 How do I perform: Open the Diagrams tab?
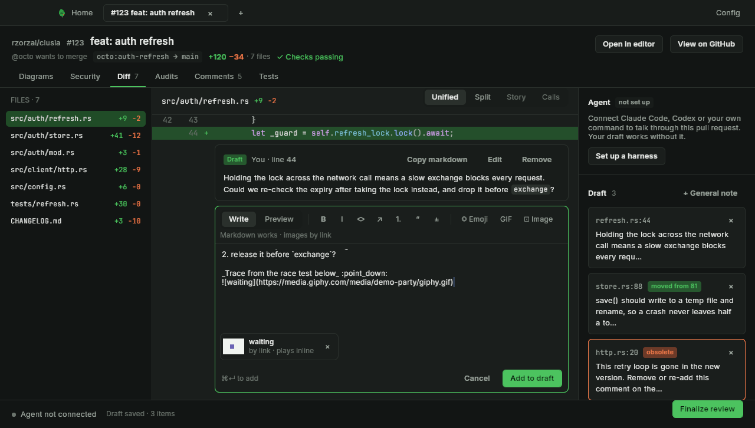[36, 76]
